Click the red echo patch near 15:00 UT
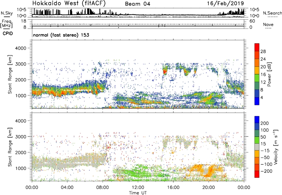The image size is (282, 195). [x=165, y=71]
